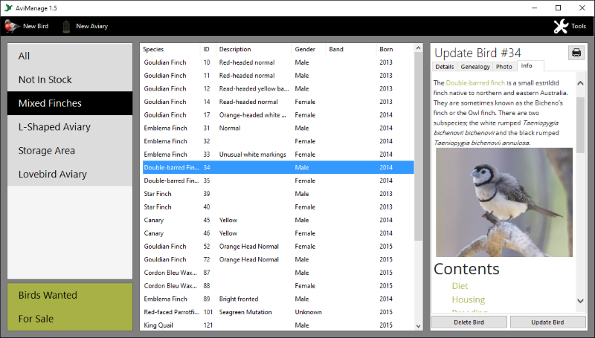Sort by Species column header
This screenshot has width=595, height=338.
pos(170,49)
